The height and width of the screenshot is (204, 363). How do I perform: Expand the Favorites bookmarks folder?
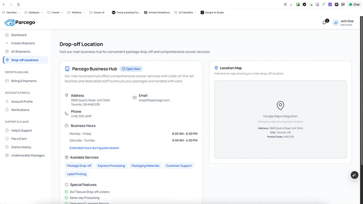11,13
